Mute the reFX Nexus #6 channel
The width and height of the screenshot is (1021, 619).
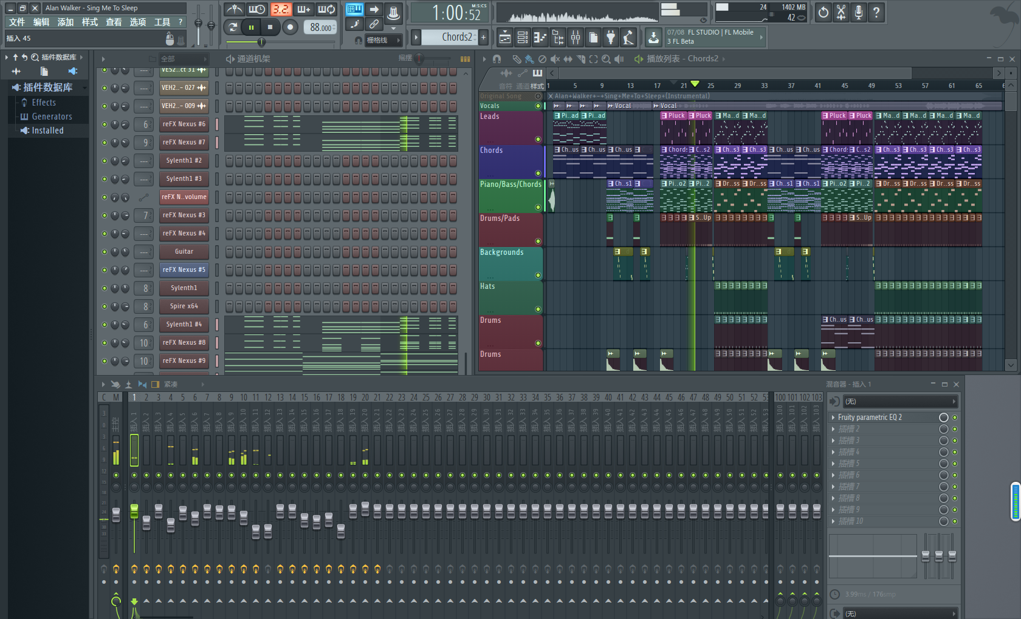point(105,124)
